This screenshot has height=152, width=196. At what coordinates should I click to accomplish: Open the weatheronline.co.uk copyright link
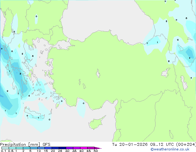170,149
